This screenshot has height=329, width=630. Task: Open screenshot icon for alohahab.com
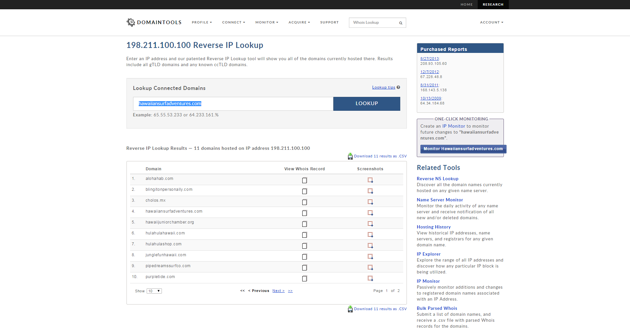(370, 180)
